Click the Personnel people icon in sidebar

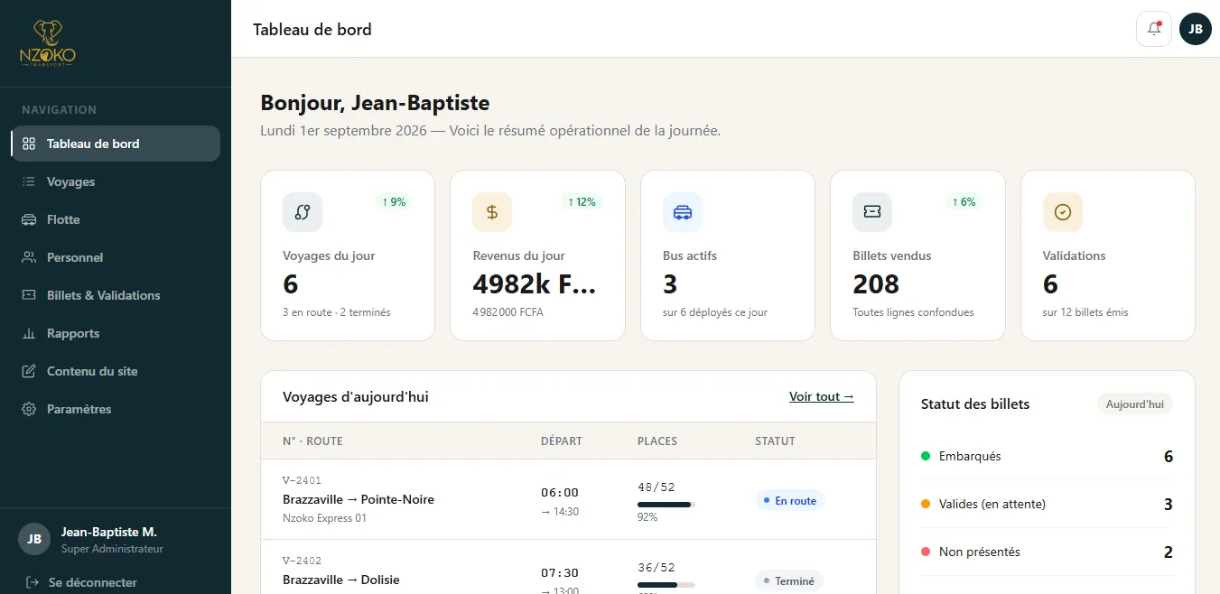(29, 257)
